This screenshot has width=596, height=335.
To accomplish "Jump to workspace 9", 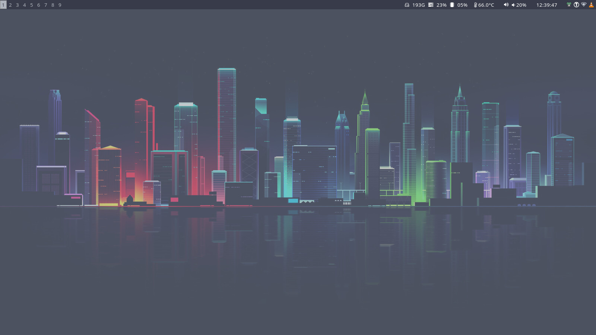I will (x=60, y=5).
